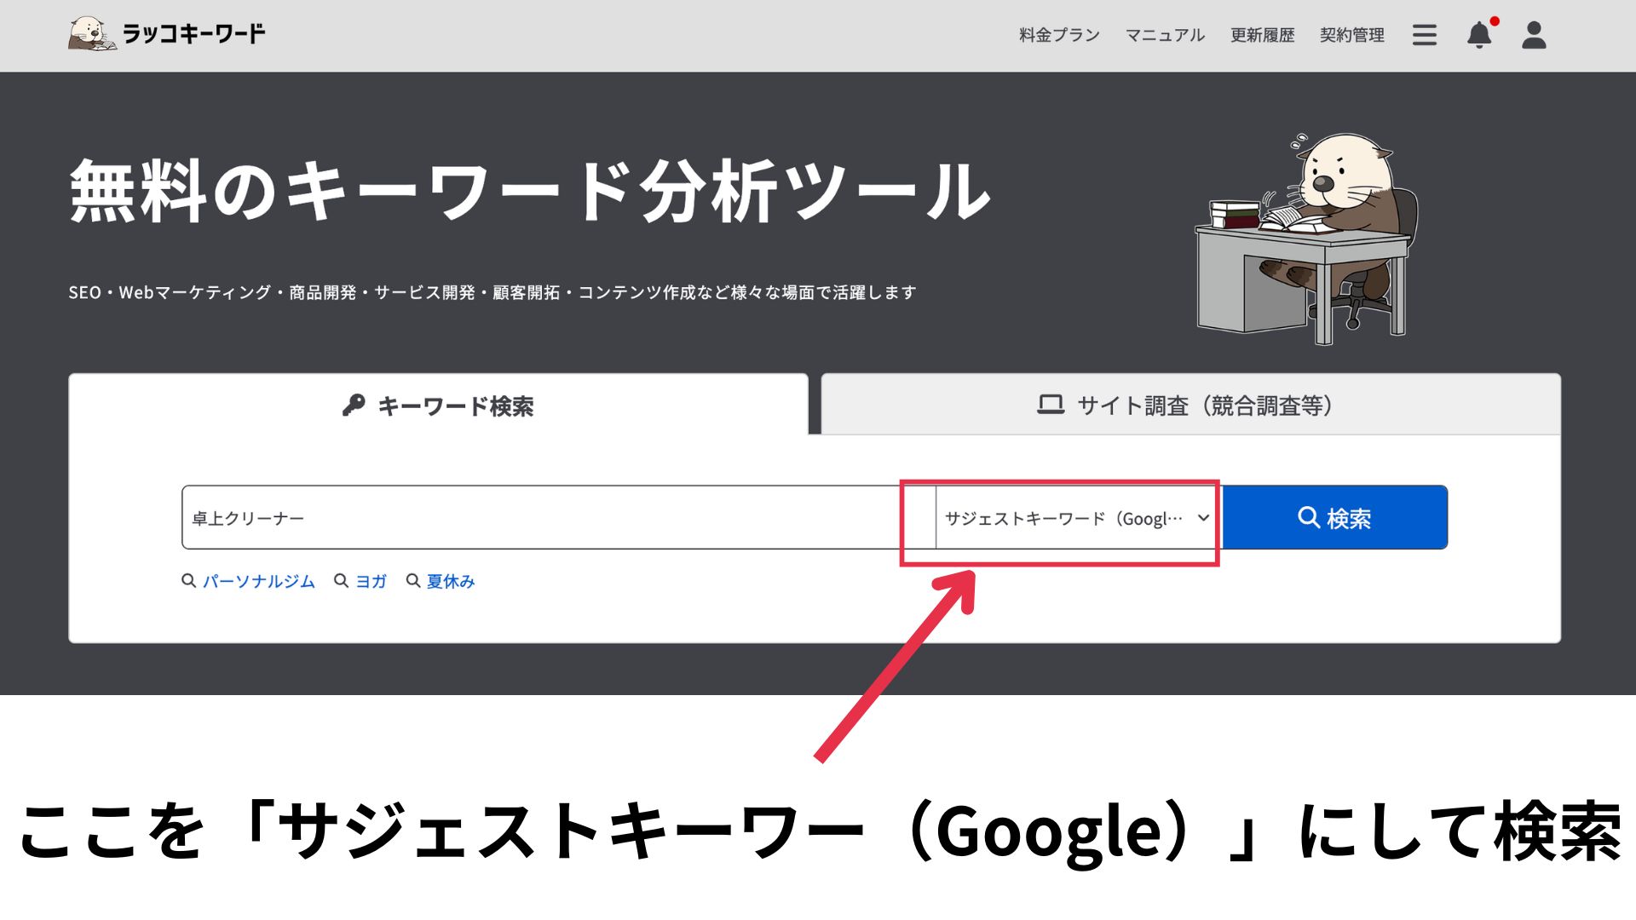The width and height of the screenshot is (1636, 920).
Task: Click the SEO・Webマーケティング description text
Action: 492,292
